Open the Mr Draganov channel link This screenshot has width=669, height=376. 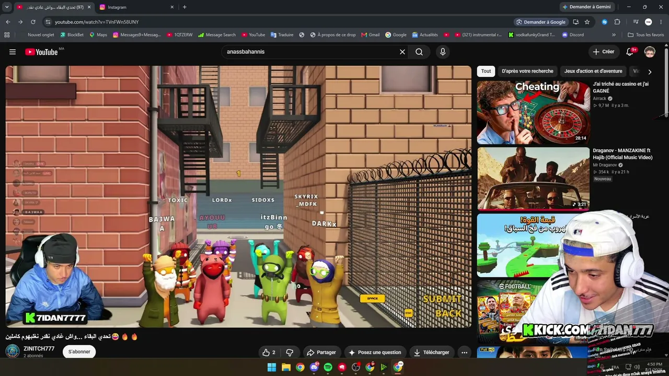click(x=605, y=165)
